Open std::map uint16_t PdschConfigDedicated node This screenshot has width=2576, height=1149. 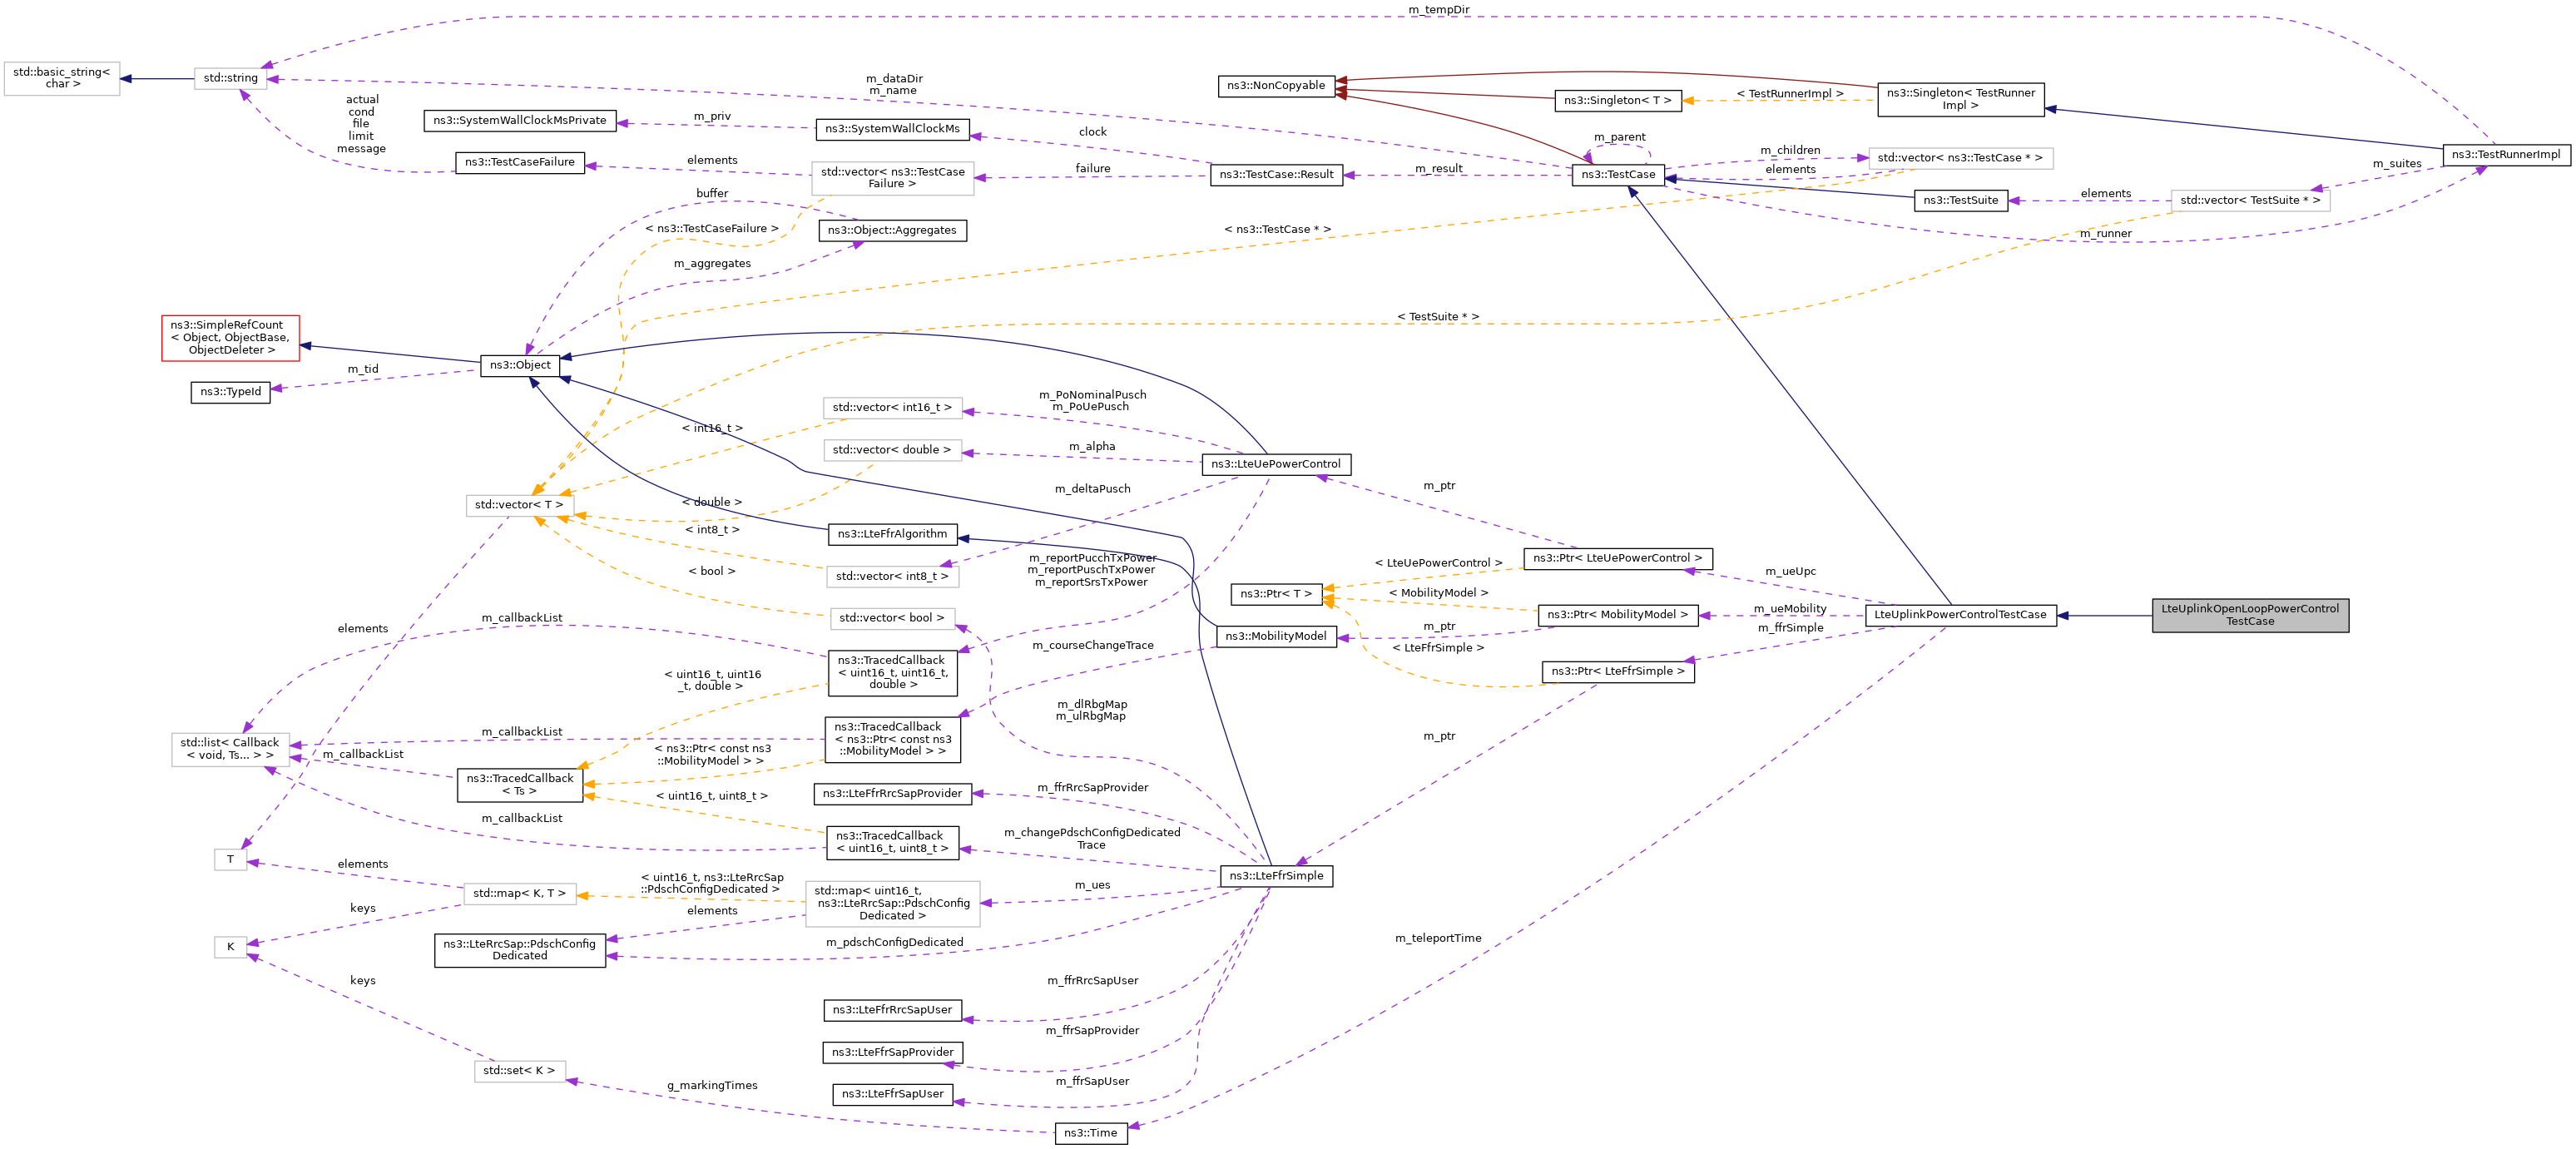[892, 904]
